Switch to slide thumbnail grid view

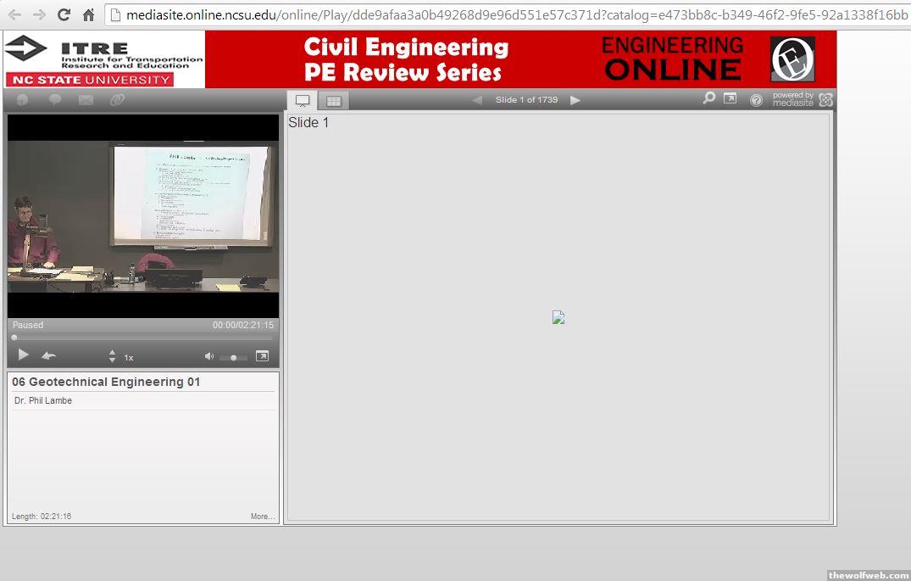pos(334,101)
